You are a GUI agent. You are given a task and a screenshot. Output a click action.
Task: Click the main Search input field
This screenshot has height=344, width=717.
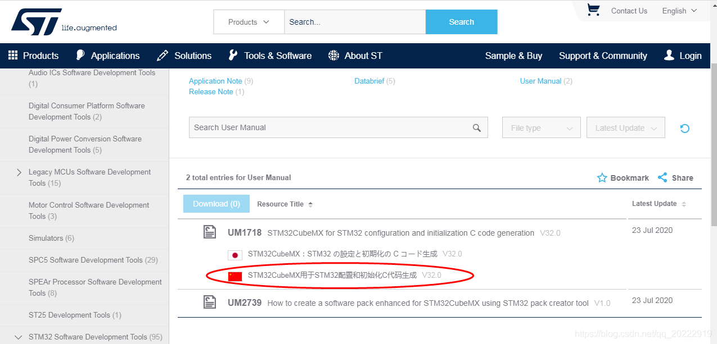355,22
